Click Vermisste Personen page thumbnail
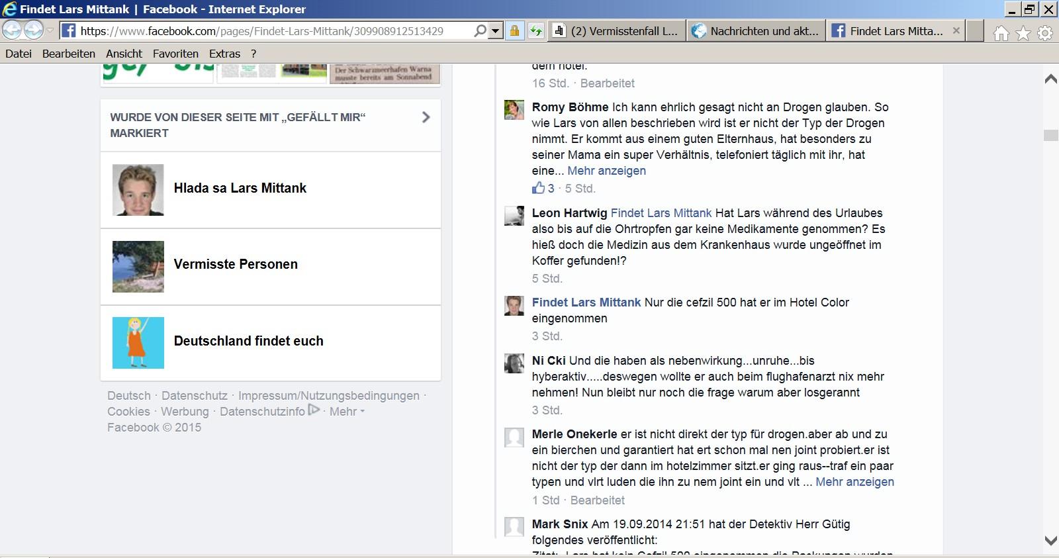Viewport: 1059px width, 558px height. 138,267
